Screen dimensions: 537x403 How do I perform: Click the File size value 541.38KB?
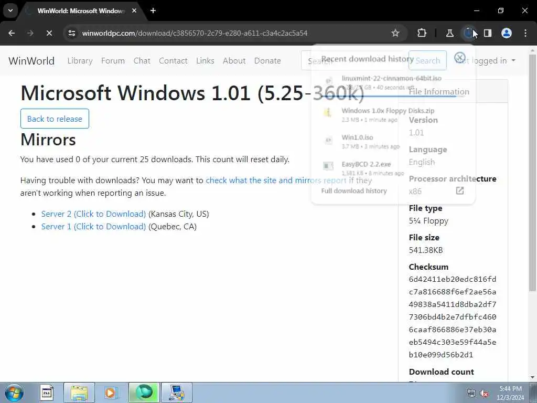[426, 250]
